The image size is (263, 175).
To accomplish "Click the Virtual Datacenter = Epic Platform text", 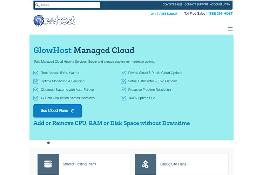I will [x=153, y=81].
